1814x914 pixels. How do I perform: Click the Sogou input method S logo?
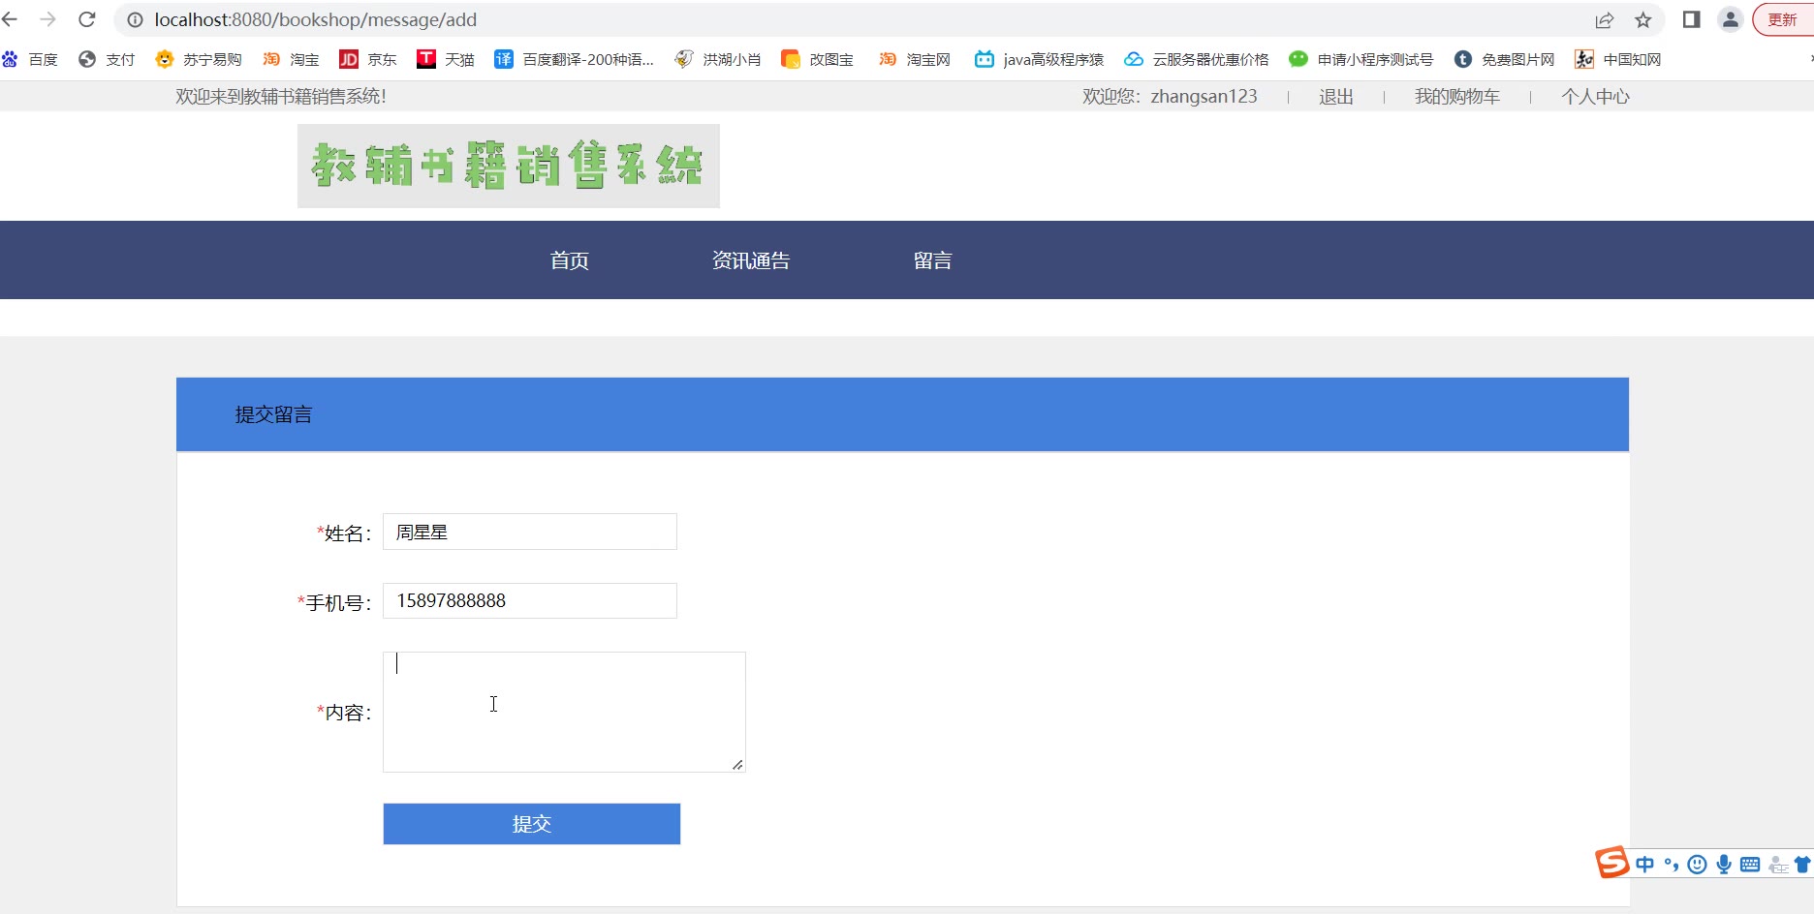[1612, 862]
